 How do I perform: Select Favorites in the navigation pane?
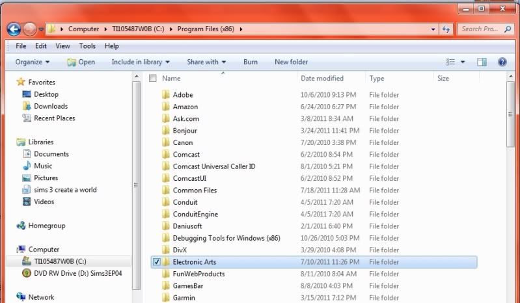pyautogui.click(x=42, y=82)
